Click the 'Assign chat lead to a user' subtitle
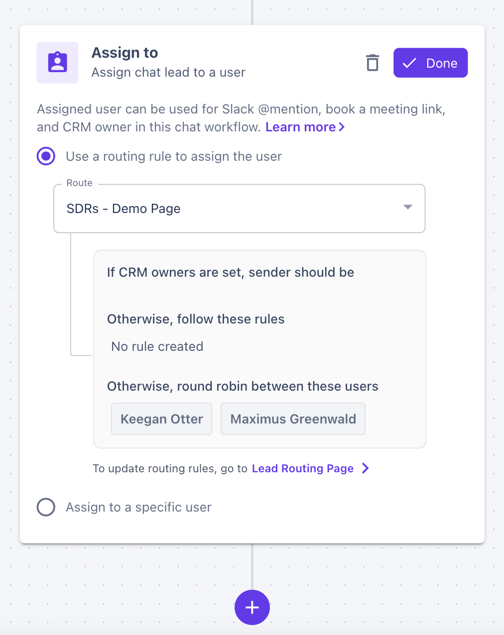 (x=168, y=72)
